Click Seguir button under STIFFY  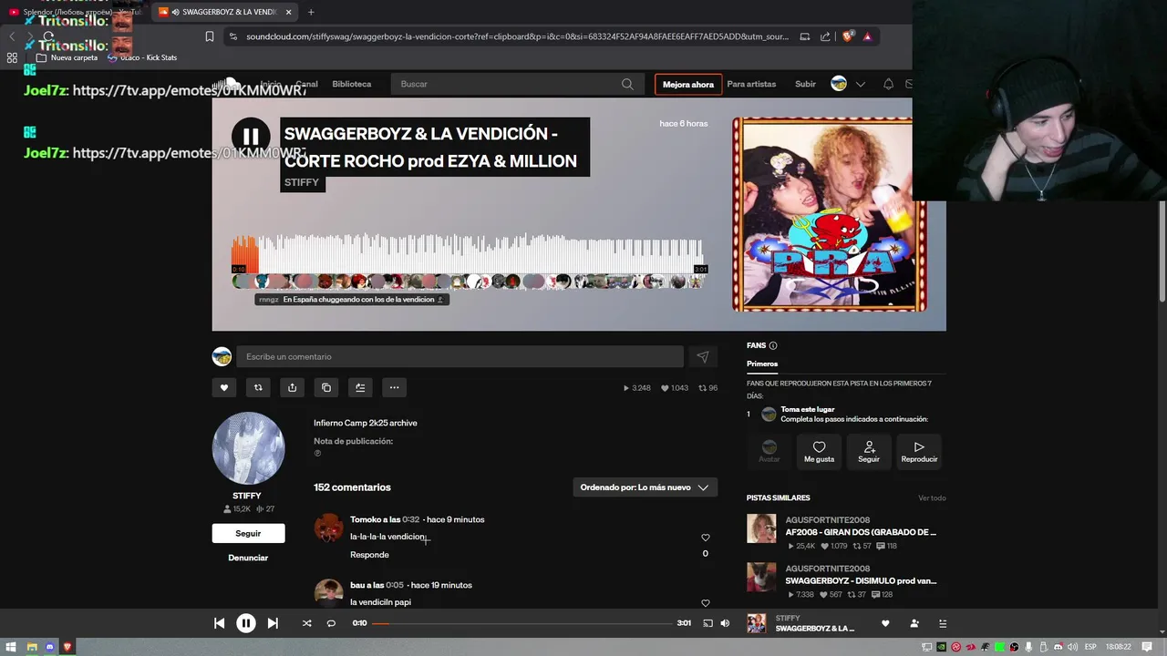(248, 533)
